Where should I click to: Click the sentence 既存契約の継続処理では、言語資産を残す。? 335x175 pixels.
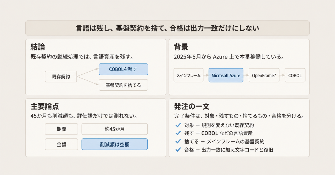(82, 57)
